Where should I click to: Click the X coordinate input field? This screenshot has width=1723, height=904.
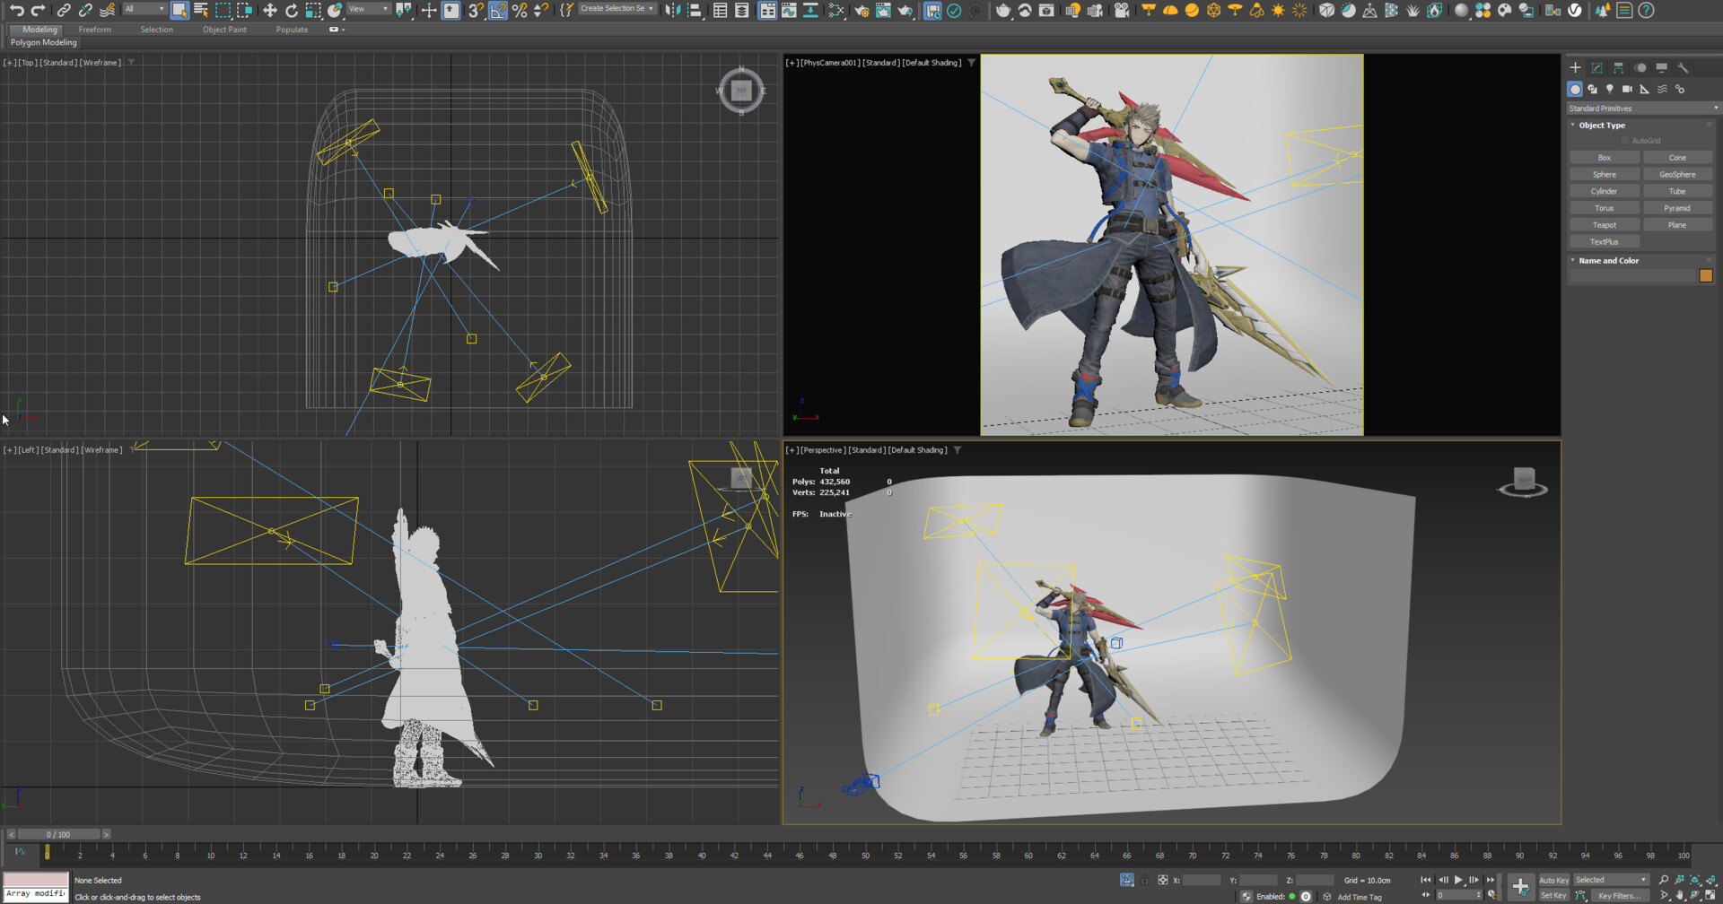[x=1202, y=881]
